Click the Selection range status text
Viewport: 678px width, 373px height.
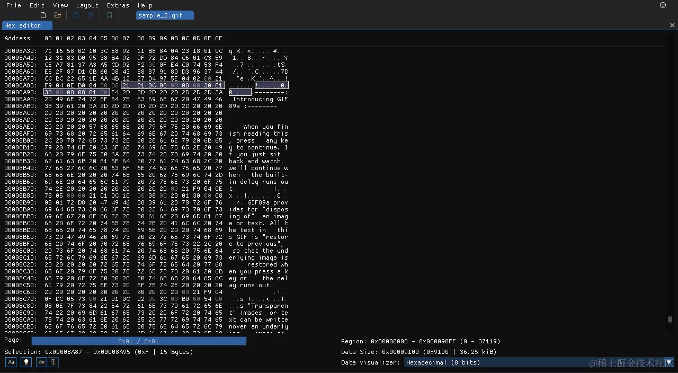tap(99, 352)
